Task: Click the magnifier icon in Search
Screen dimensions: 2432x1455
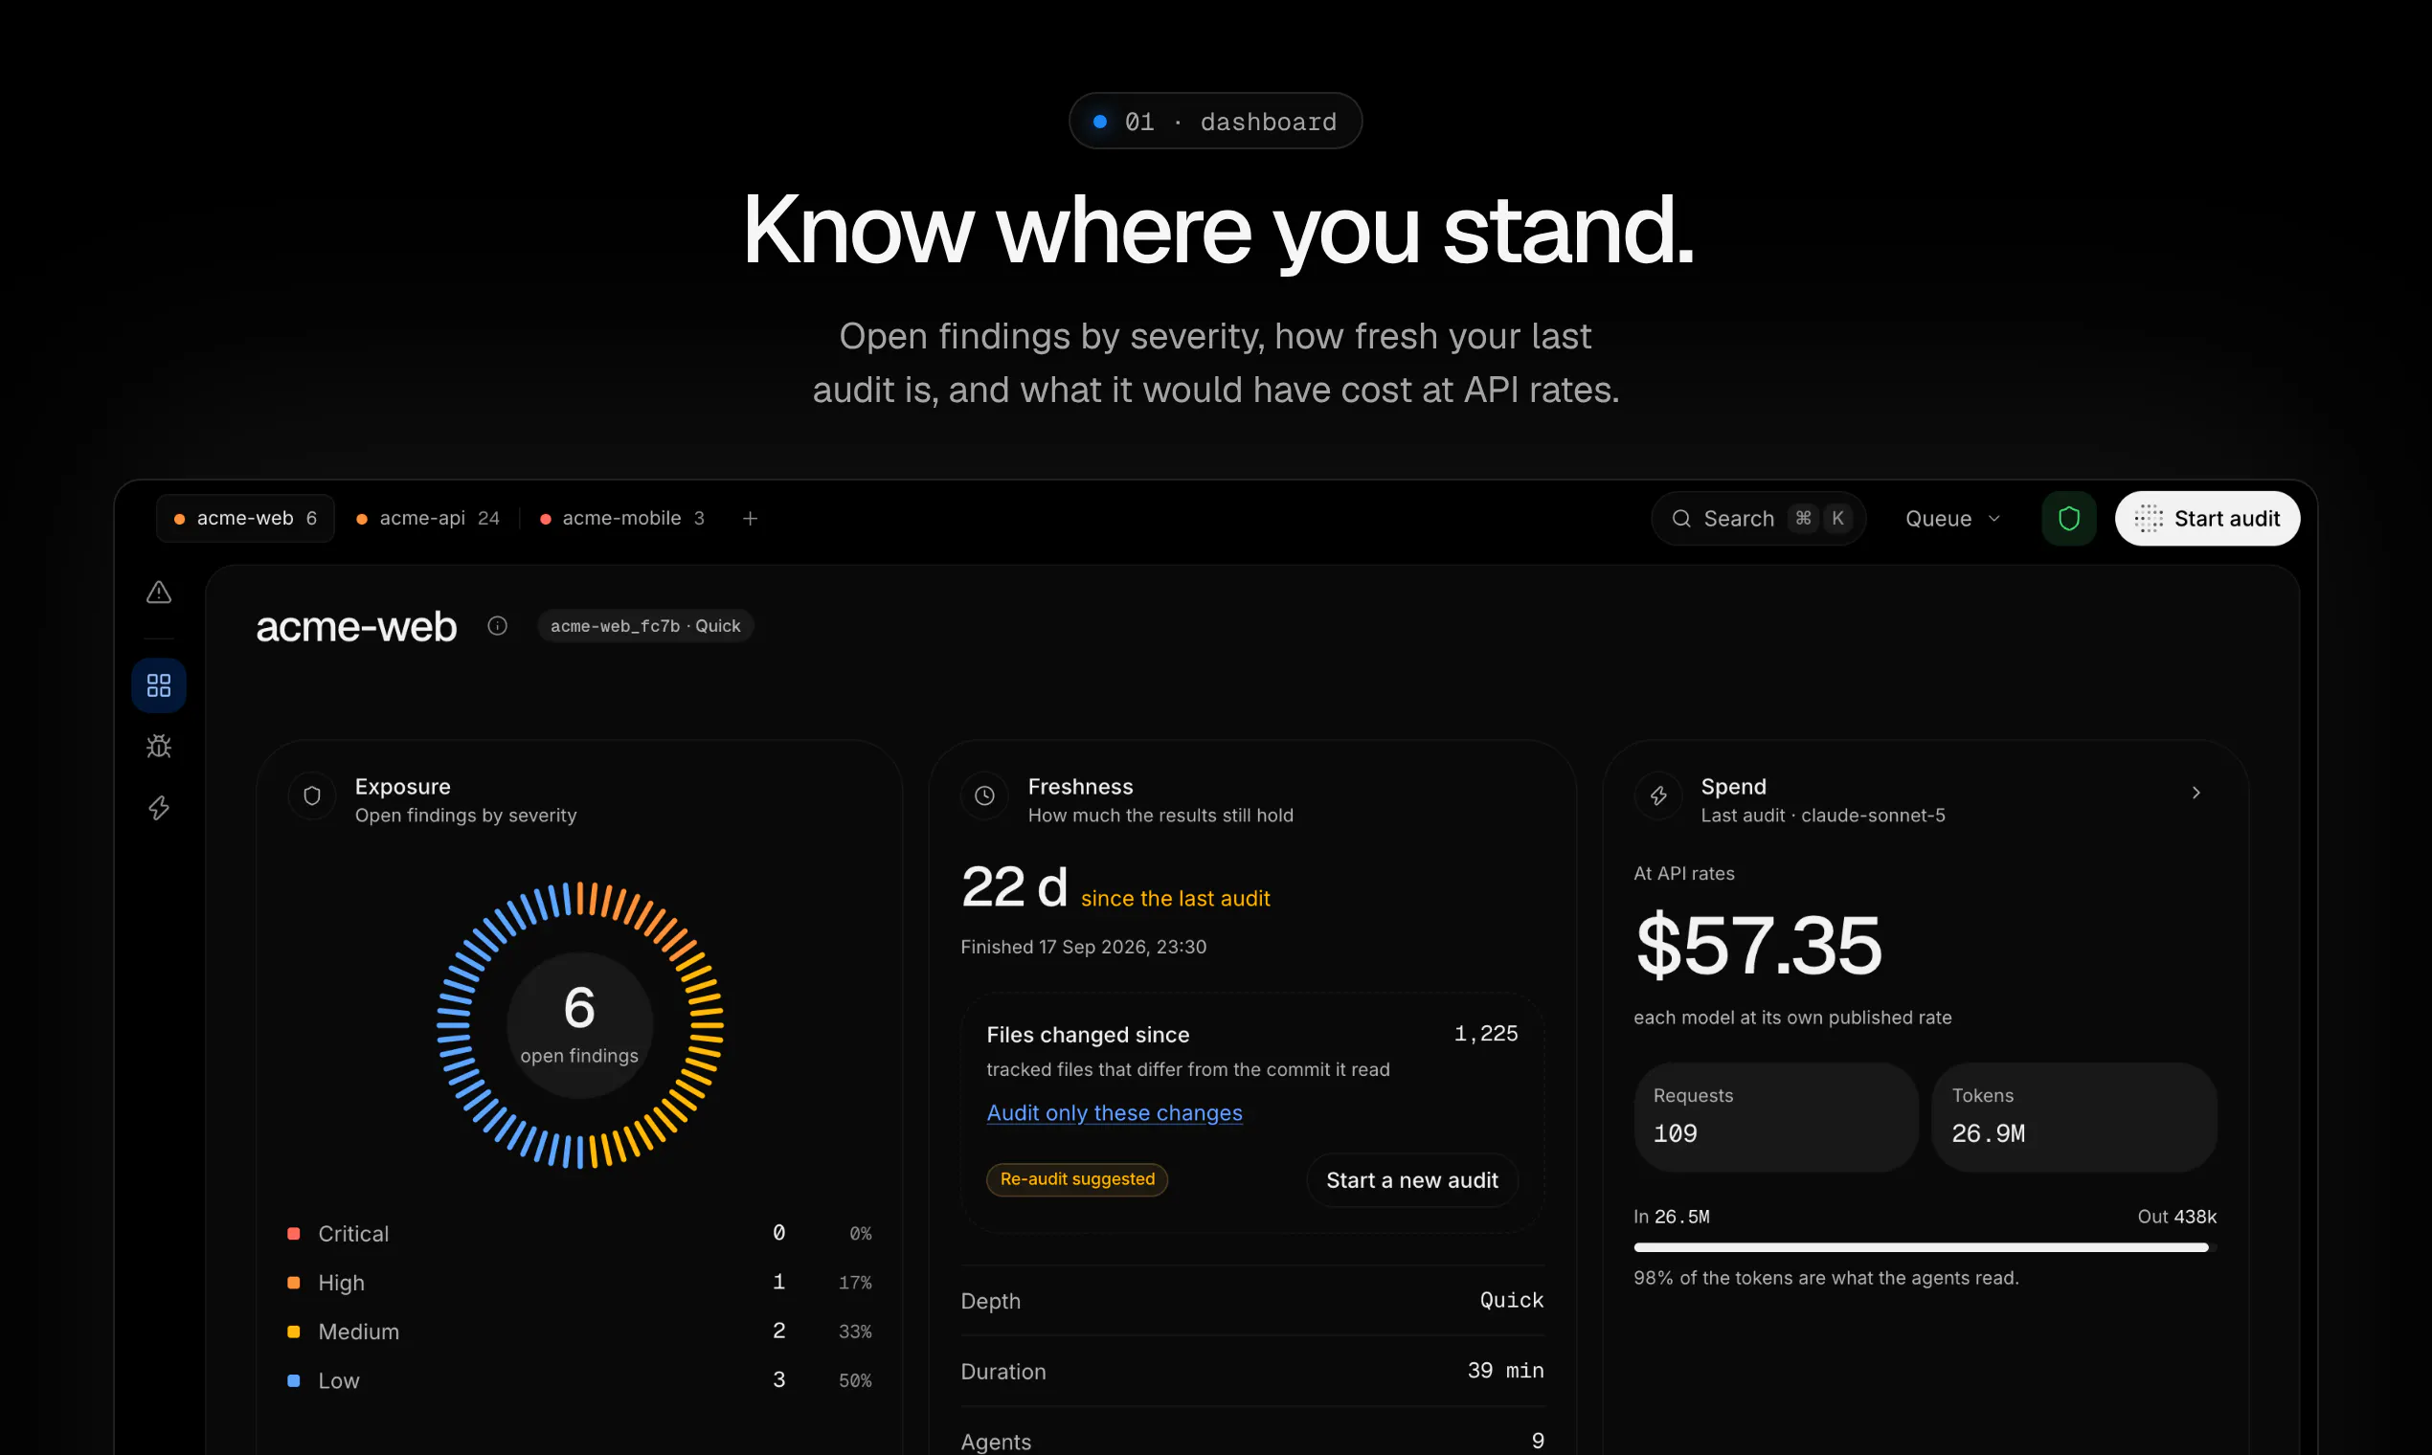Action: pyautogui.click(x=1681, y=519)
